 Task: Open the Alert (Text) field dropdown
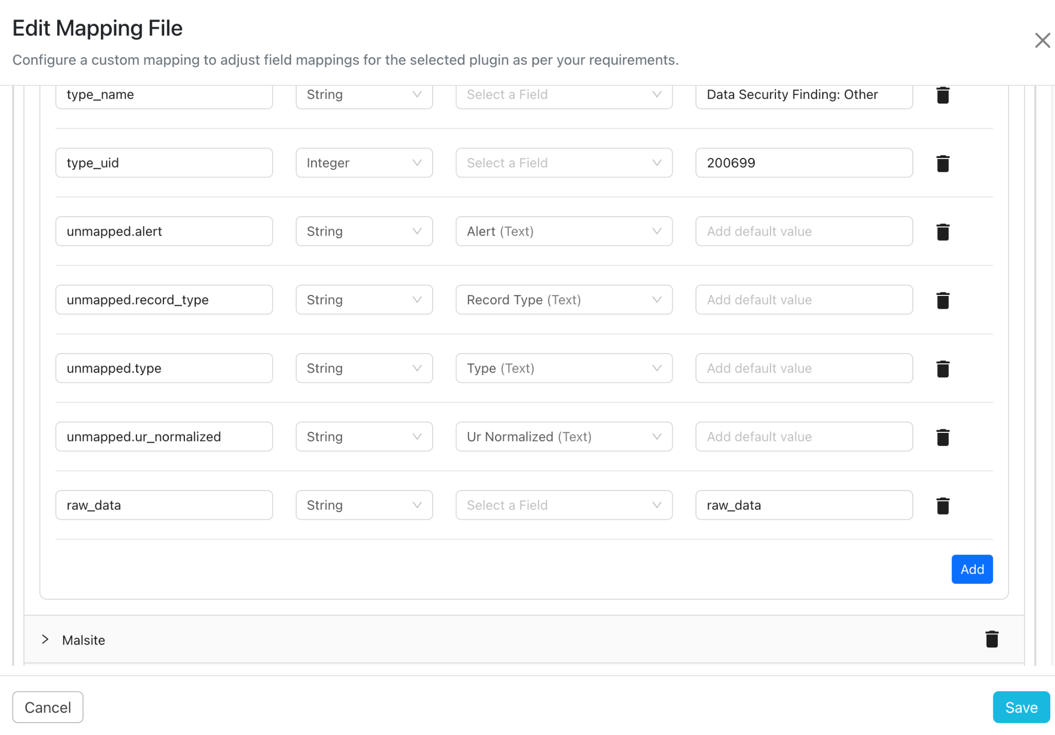pos(564,231)
